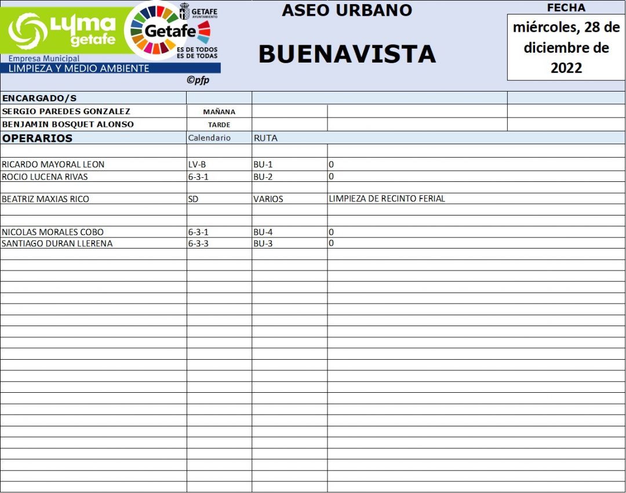Select the OPERARIOS section header
The width and height of the screenshot is (626, 493).
(x=38, y=138)
